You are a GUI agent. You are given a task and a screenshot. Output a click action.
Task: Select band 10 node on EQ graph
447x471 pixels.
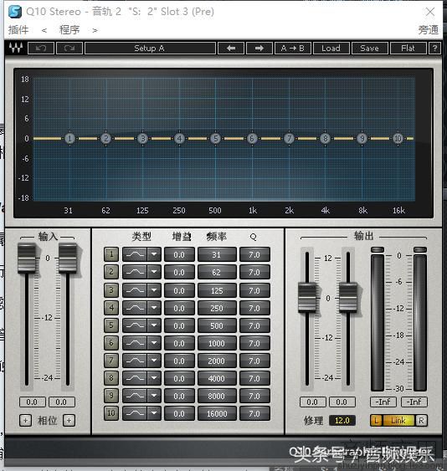click(398, 139)
